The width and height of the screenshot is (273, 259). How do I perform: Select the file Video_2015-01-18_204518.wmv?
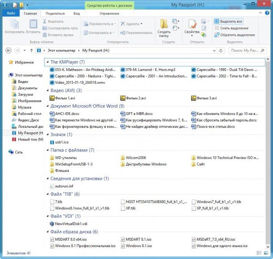tap(78, 83)
